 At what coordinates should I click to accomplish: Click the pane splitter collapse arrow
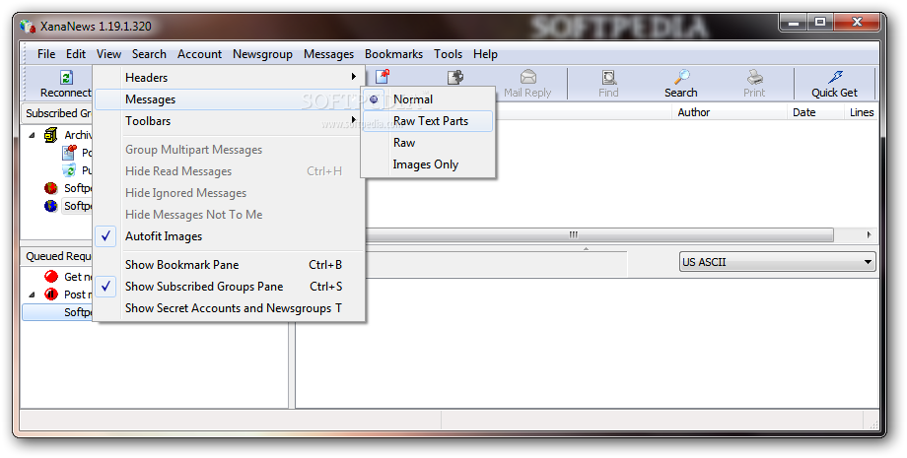click(586, 249)
